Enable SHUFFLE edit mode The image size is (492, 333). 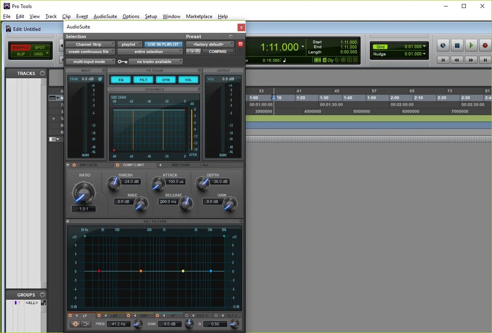[20, 47]
